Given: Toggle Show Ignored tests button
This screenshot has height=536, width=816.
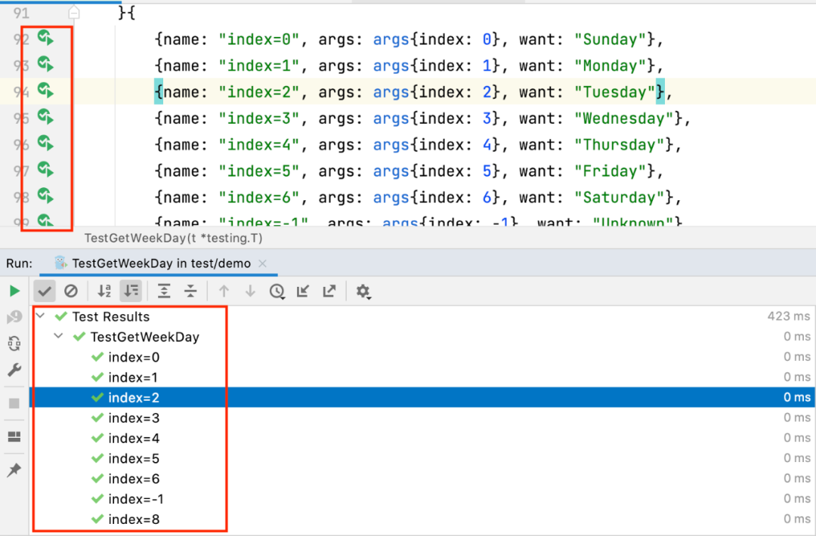Looking at the screenshot, I should [x=71, y=291].
